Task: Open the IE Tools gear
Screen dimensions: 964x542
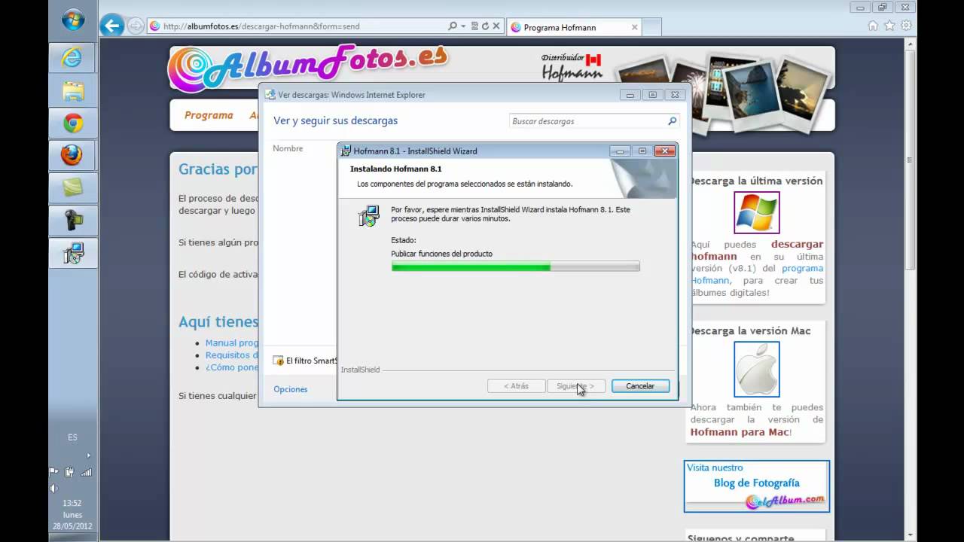Action: pyautogui.click(x=906, y=26)
